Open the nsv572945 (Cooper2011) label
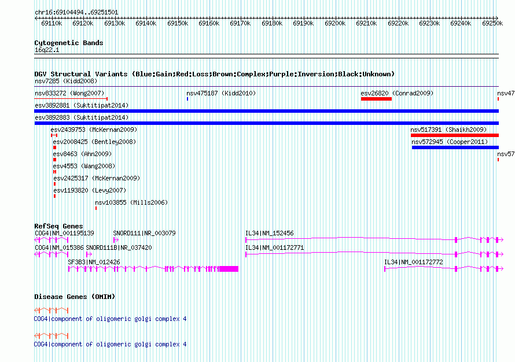515x362 pixels. point(450,142)
